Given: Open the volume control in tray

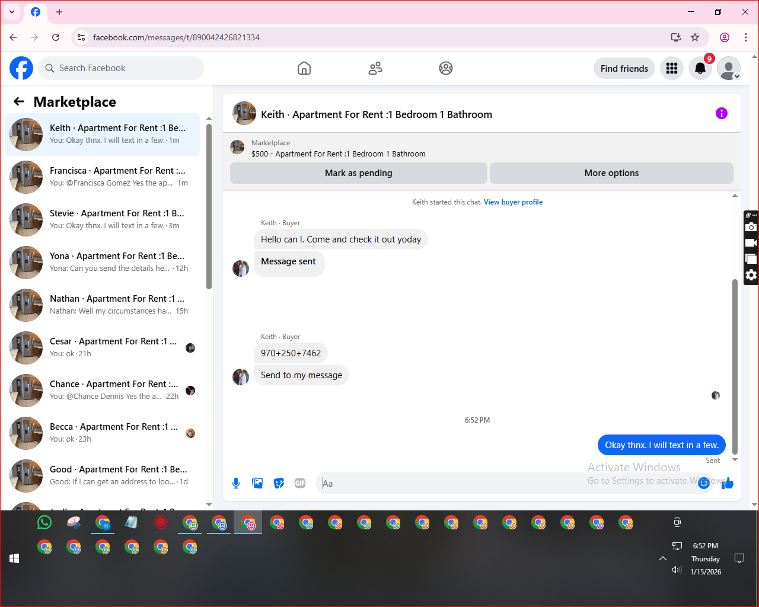Looking at the screenshot, I should point(677,570).
